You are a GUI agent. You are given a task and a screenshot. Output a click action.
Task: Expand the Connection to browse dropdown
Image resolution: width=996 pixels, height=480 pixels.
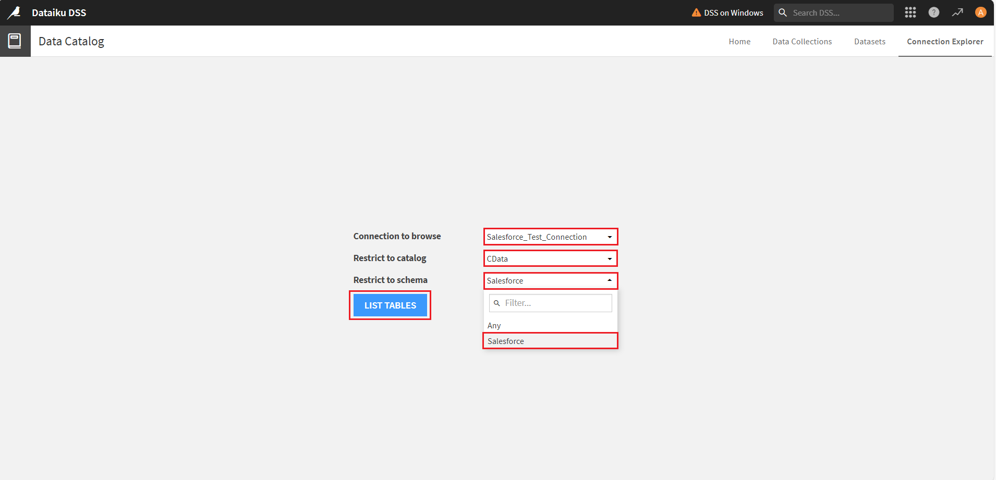[550, 237]
